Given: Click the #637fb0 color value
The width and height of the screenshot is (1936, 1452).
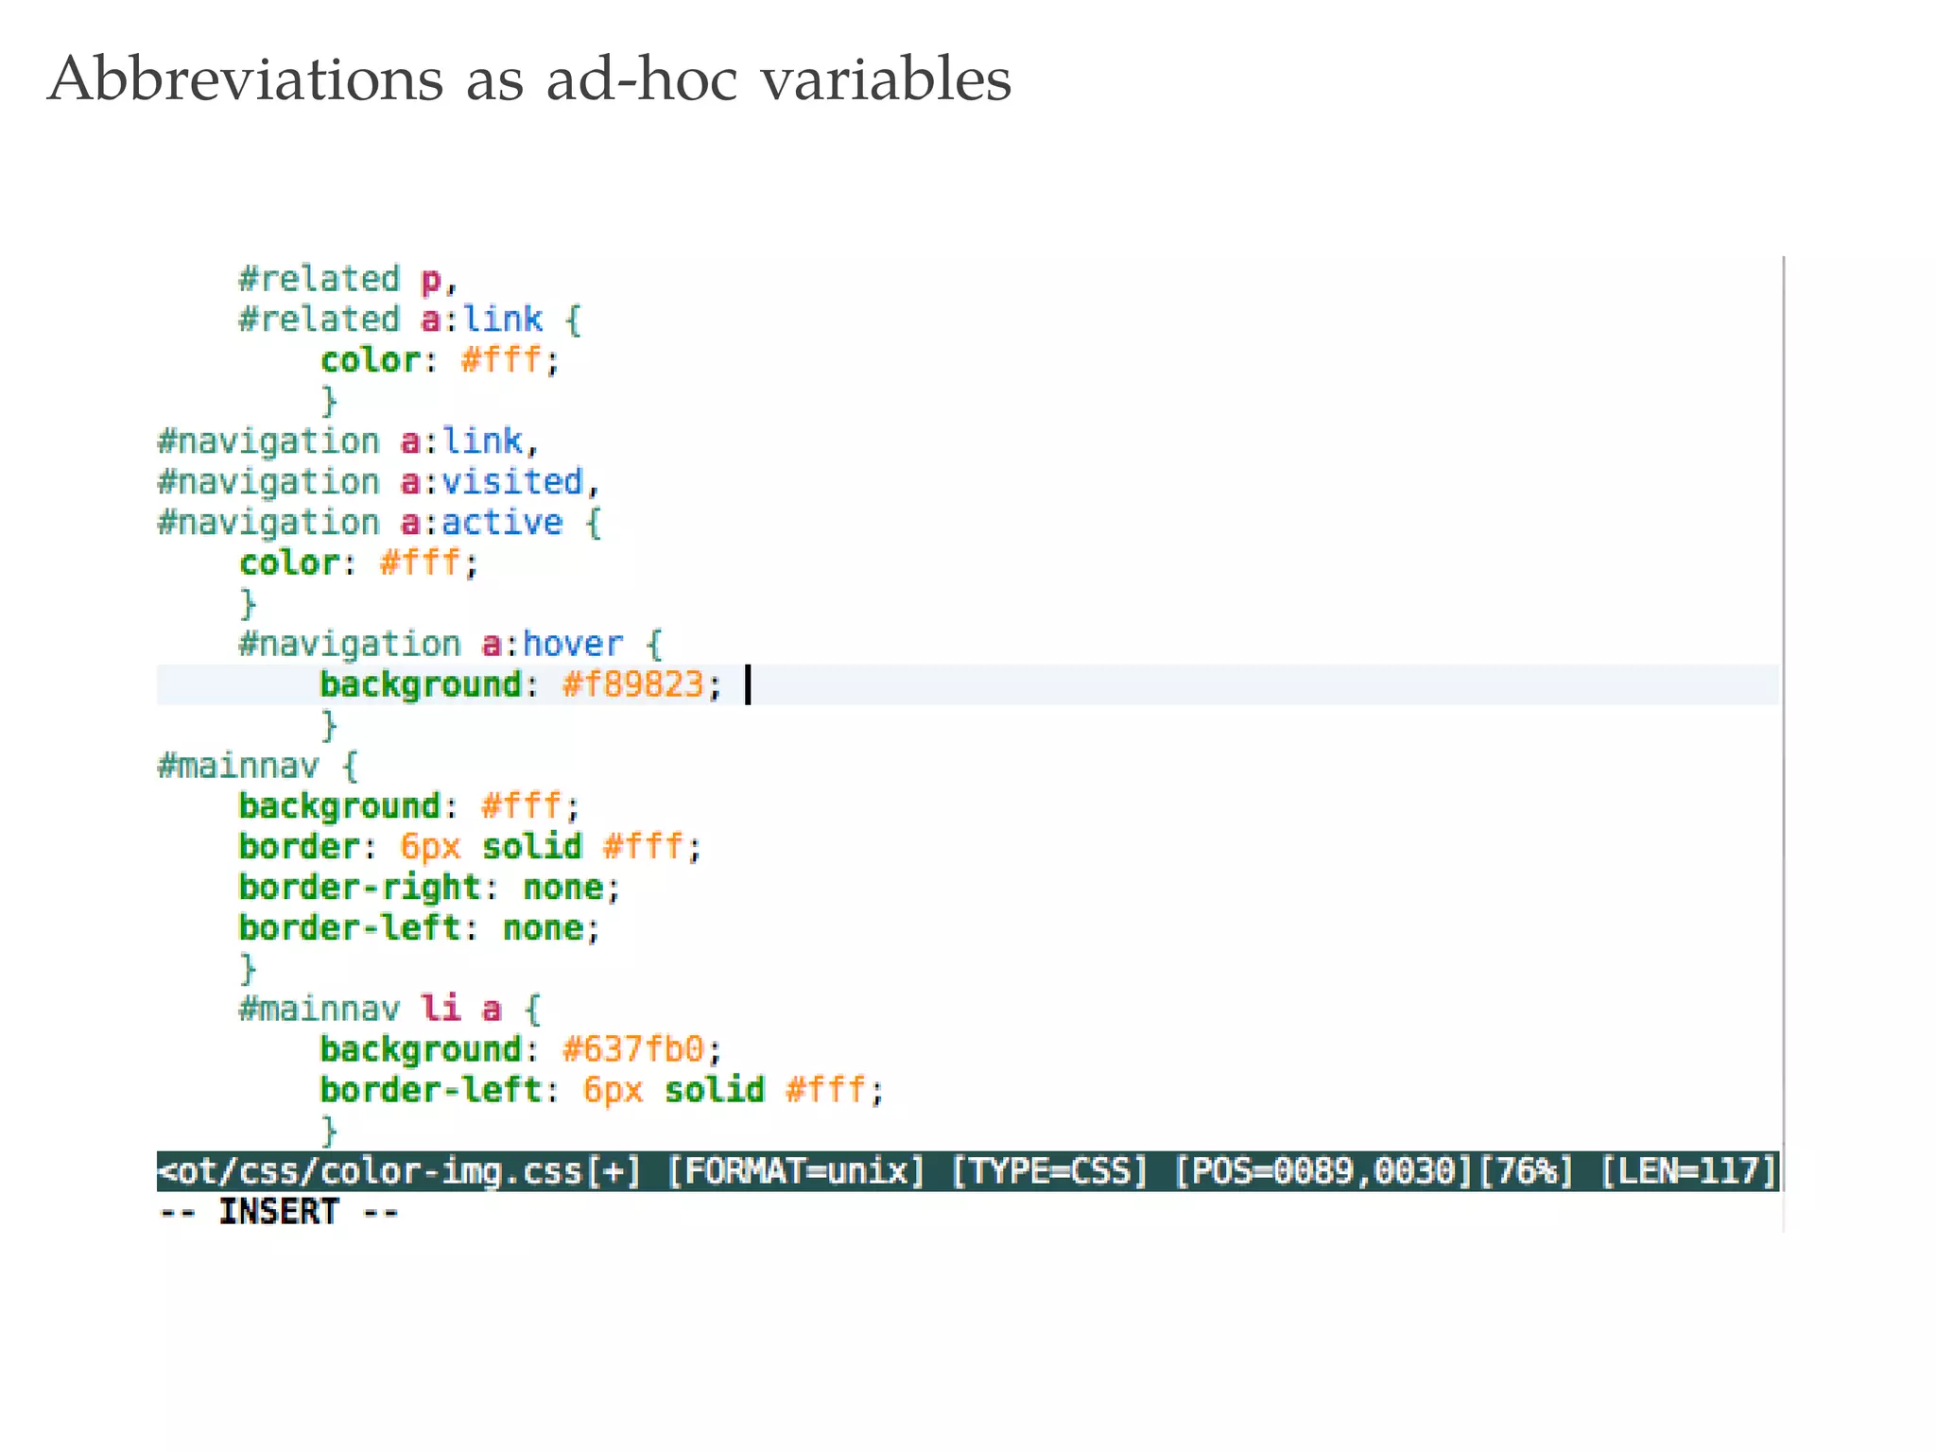Looking at the screenshot, I should [x=632, y=1049].
